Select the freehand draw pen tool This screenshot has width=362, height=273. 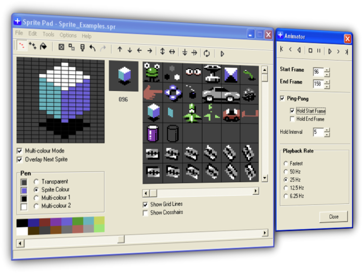(22, 45)
